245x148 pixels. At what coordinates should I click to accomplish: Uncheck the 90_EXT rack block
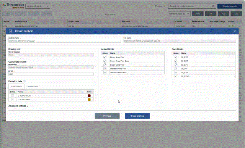[x=176, y=57]
